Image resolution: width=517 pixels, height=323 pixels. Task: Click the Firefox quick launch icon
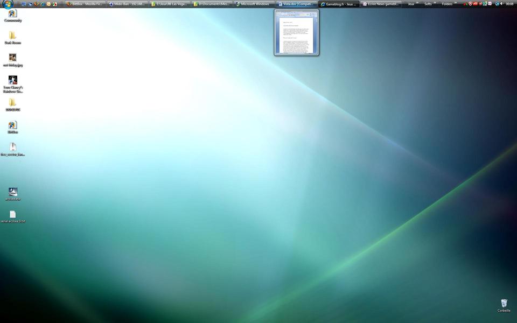pyautogui.click(x=37, y=4)
